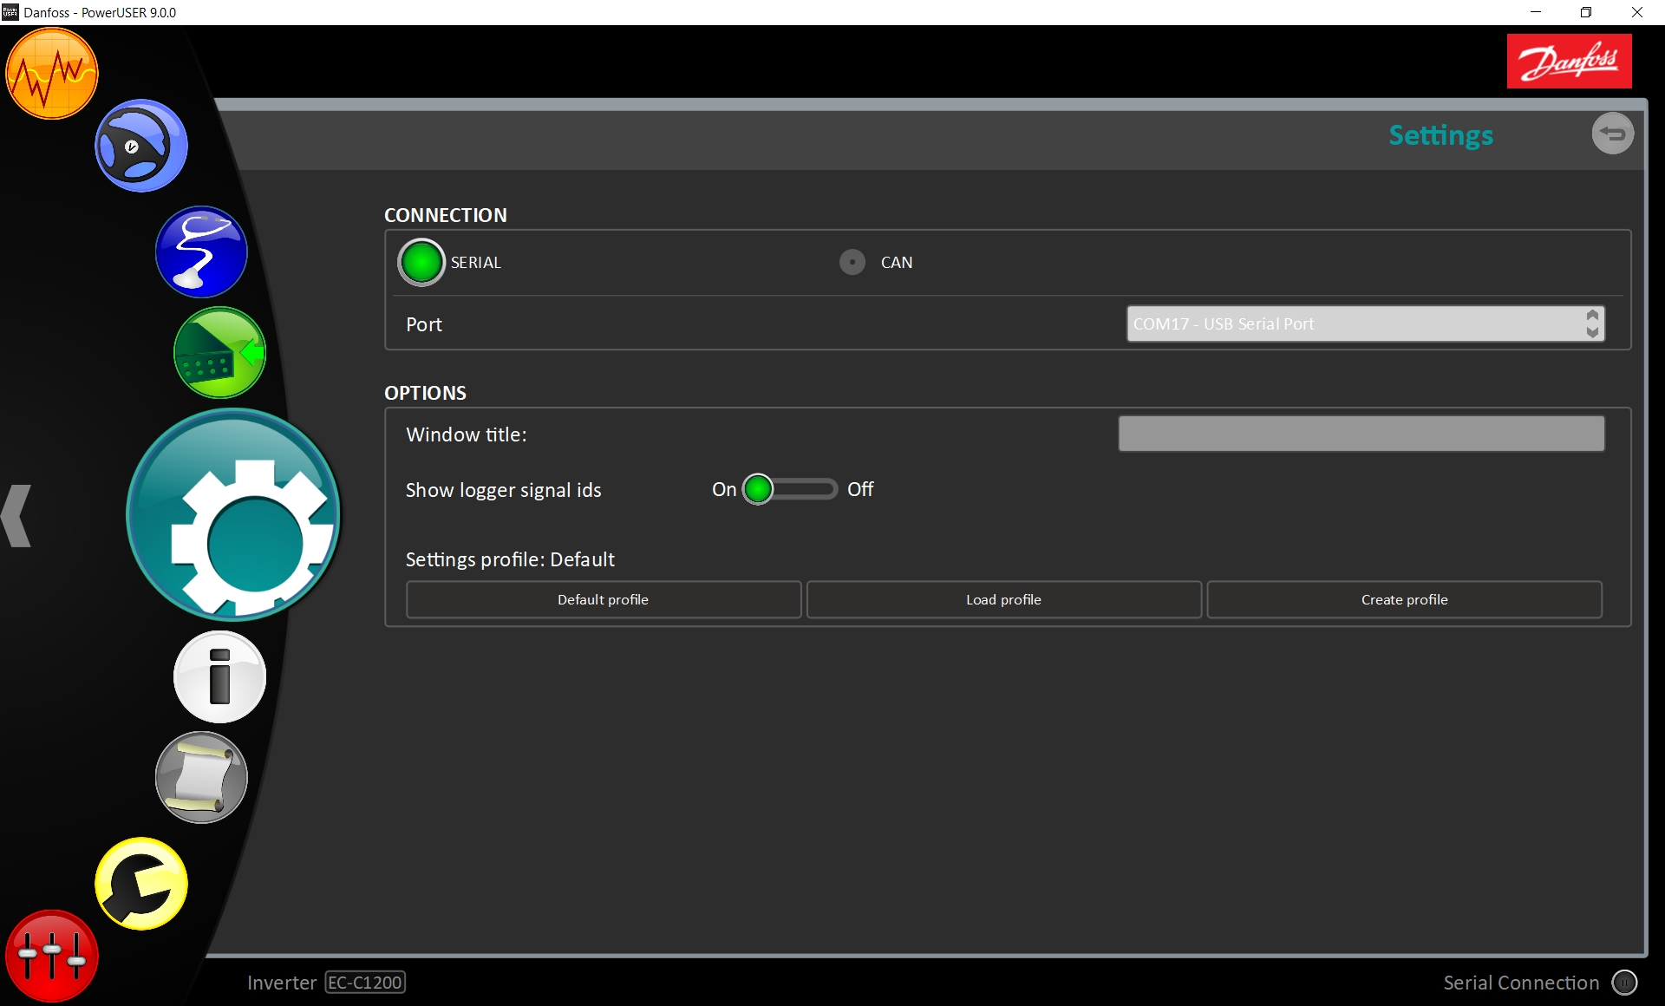Minimize the PowerUSER window
Viewport: 1665px width, 1006px height.
pos(1536,12)
